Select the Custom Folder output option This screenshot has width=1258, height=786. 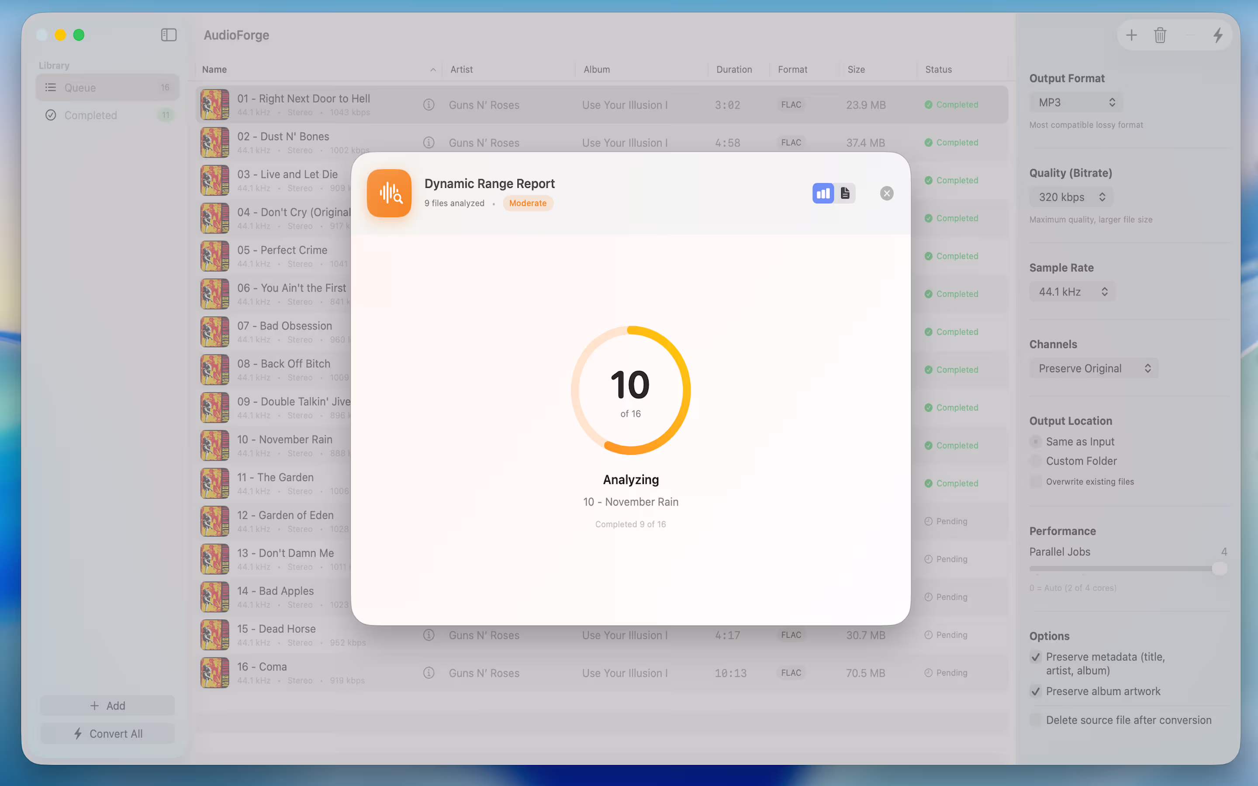pyautogui.click(x=1037, y=461)
